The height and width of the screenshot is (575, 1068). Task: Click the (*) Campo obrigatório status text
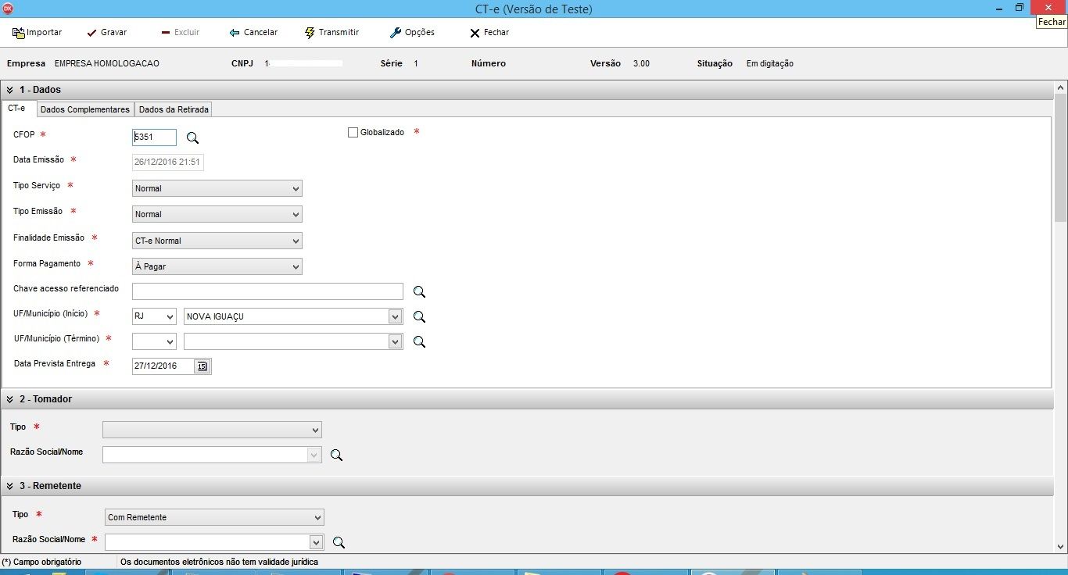pyautogui.click(x=41, y=562)
